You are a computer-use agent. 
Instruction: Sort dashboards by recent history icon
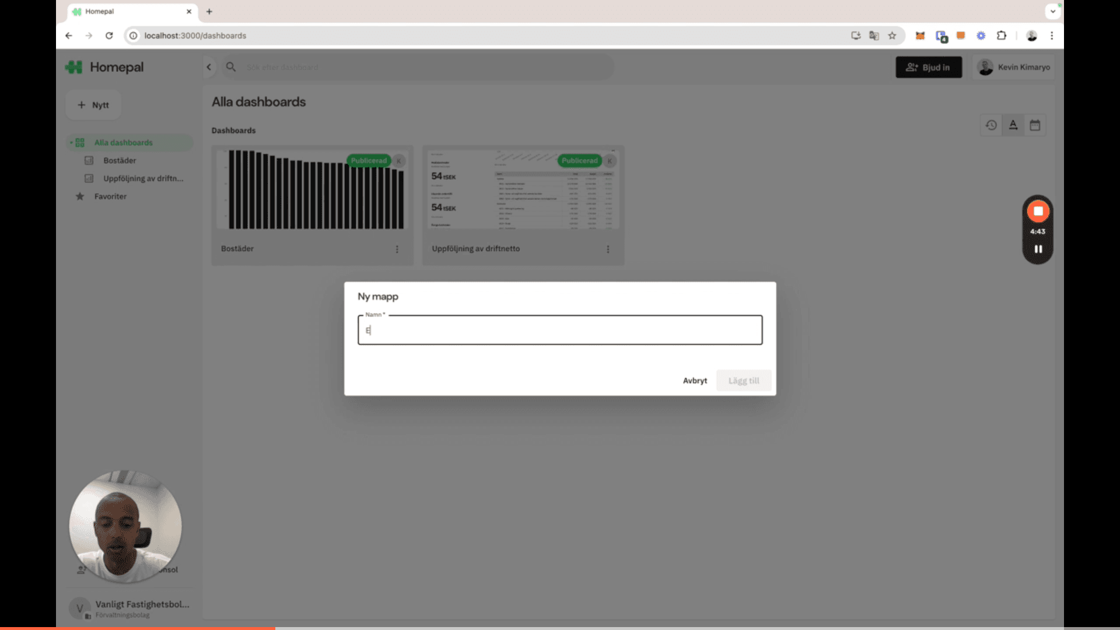(991, 125)
